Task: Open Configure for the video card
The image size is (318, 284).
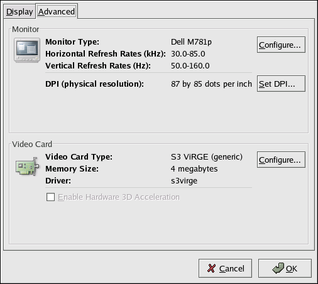Action: (281, 160)
